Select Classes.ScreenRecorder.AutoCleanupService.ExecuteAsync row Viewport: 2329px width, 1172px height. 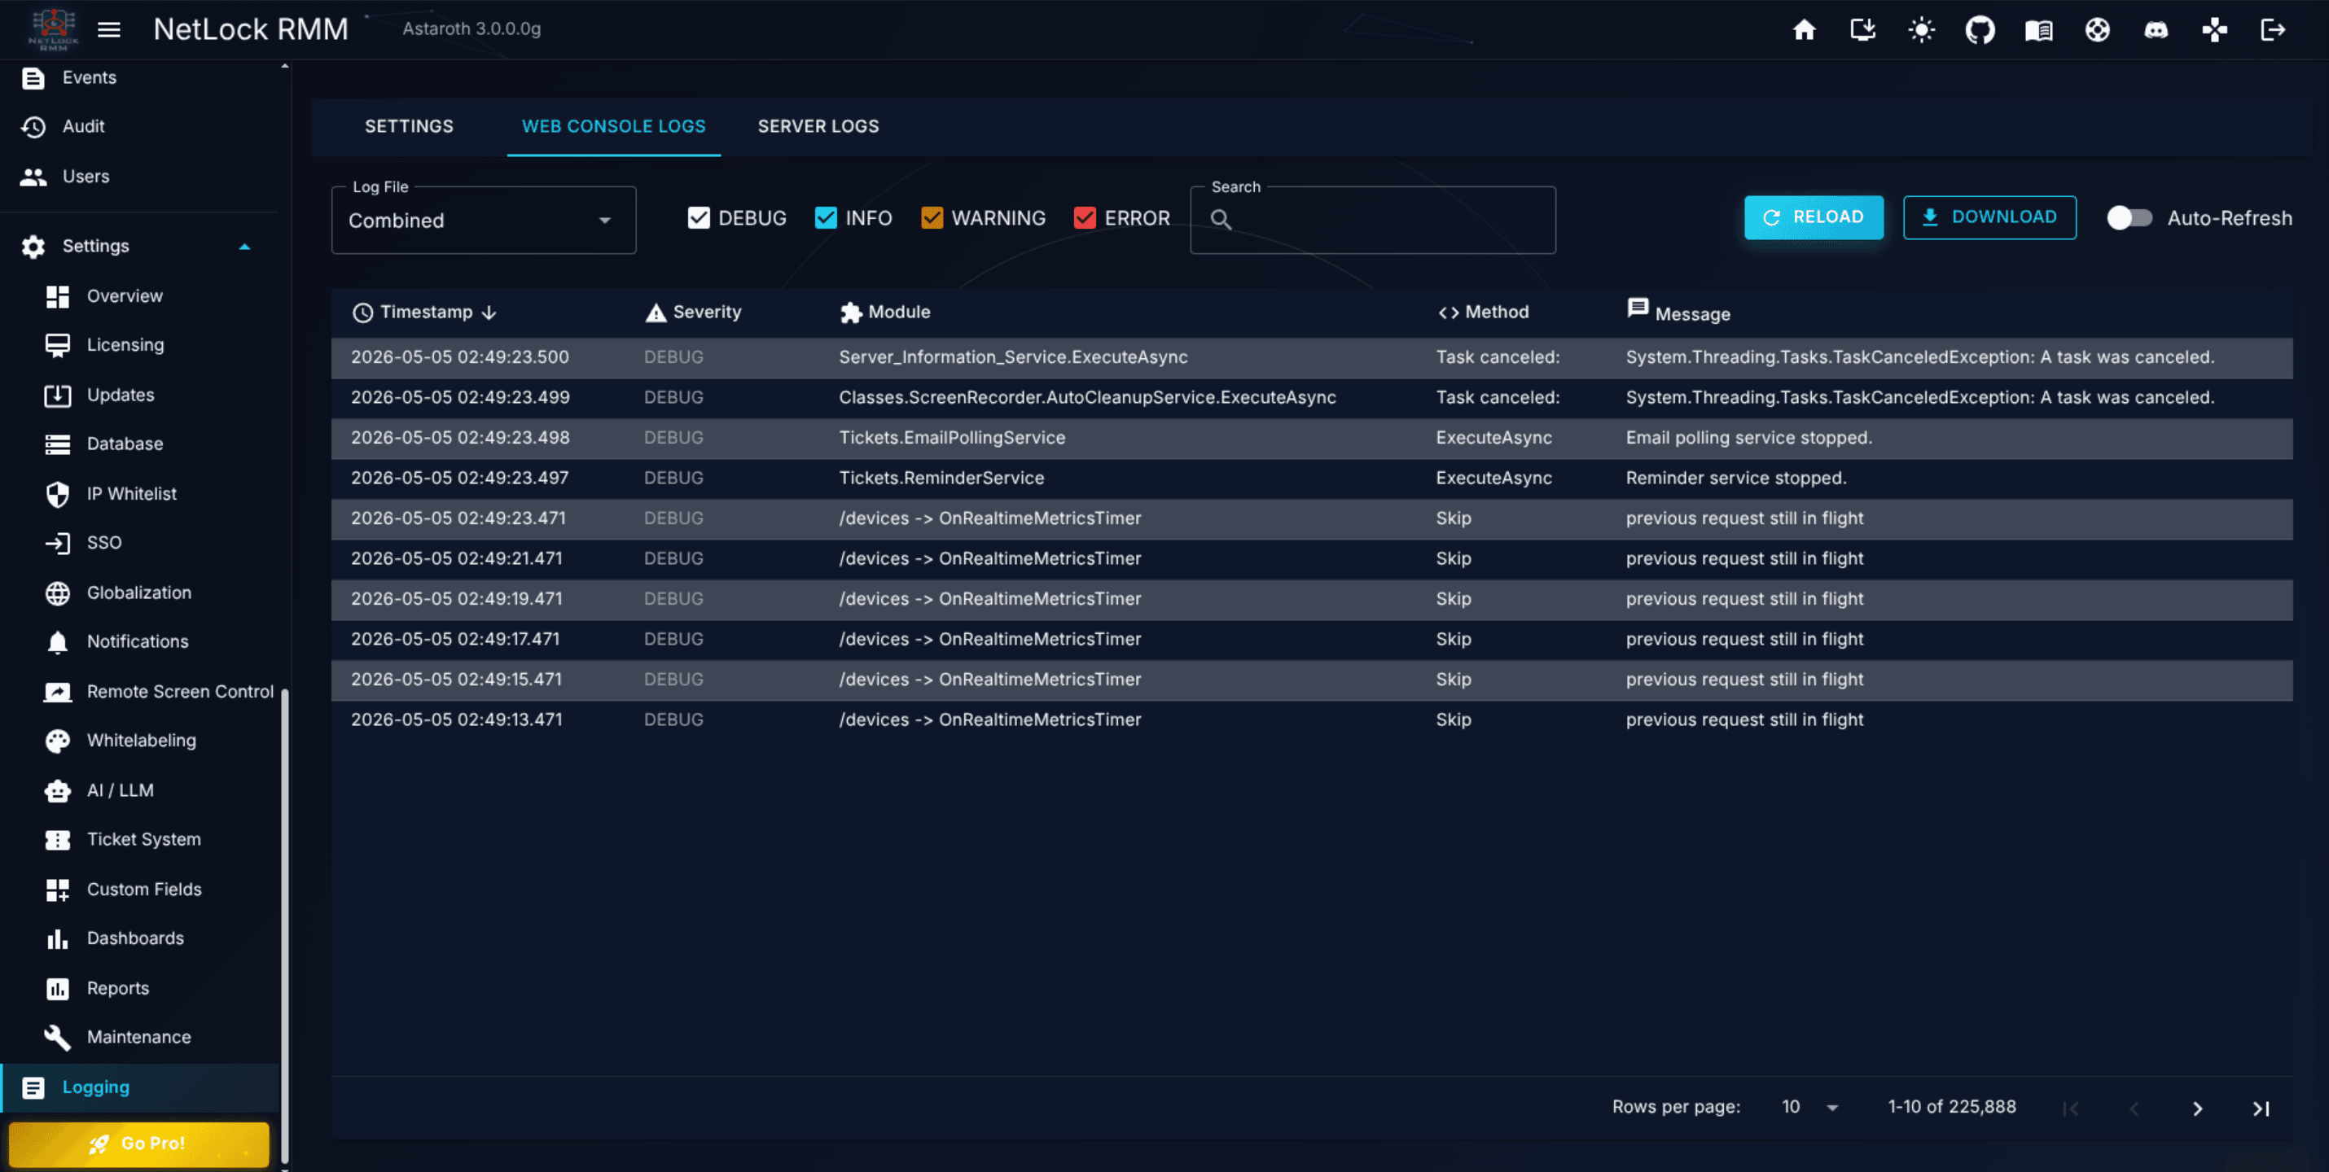(1311, 398)
